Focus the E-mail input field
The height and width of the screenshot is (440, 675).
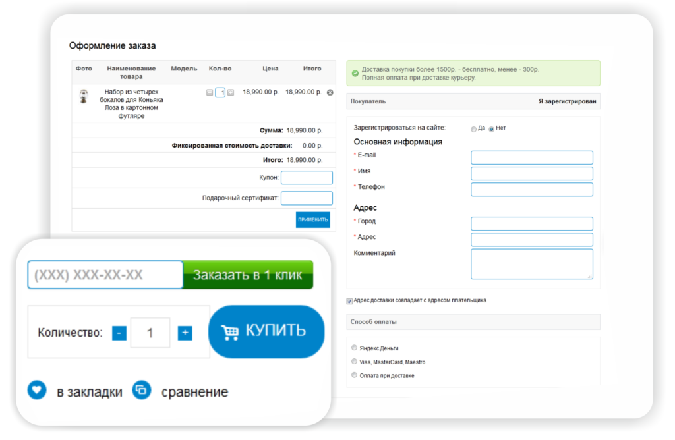click(x=531, y=157)
